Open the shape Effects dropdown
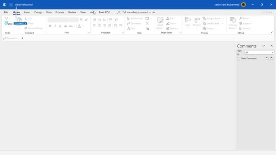The image size is (276, 155). point(172,28)
